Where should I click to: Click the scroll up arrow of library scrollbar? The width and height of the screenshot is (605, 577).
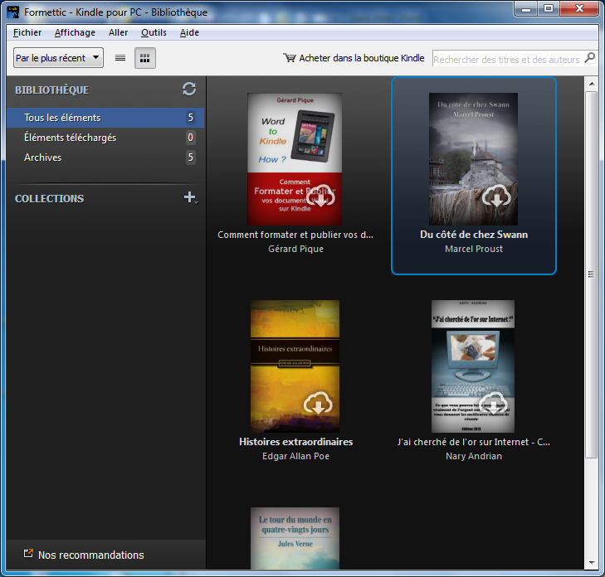tap(591, 83)
